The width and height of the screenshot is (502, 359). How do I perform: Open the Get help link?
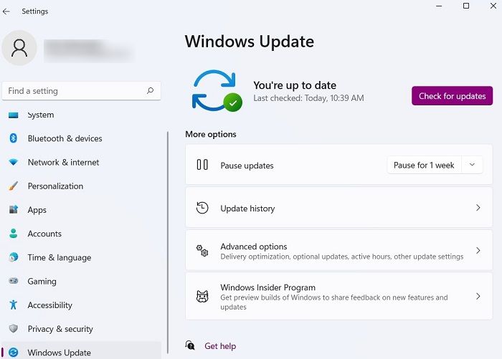pos(220,345)
